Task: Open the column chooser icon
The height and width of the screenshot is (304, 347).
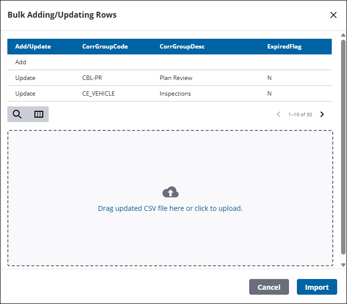Action: [x=38, y=114]
